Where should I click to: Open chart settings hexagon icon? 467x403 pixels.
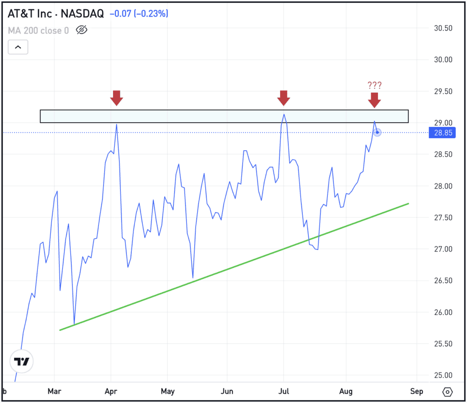[447, 392]
